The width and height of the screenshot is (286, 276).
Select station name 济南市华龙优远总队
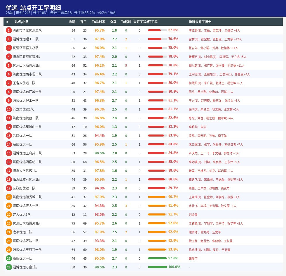point(27,30)
